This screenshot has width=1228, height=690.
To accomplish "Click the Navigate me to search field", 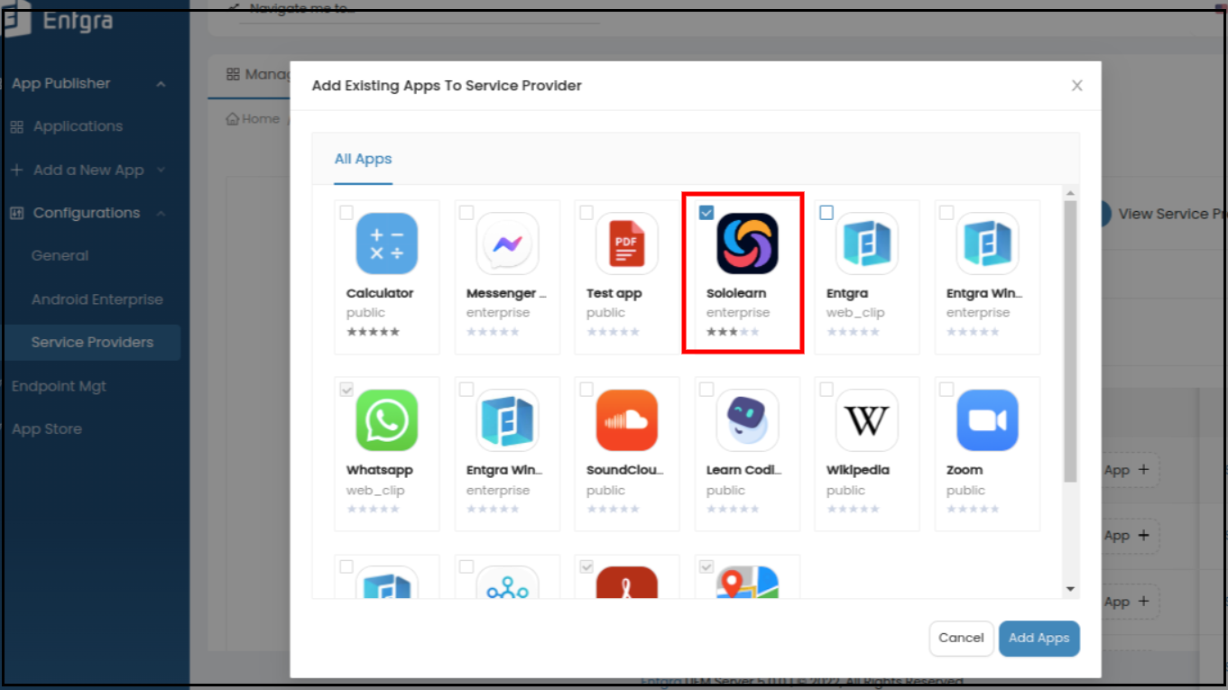I will 420,10.
